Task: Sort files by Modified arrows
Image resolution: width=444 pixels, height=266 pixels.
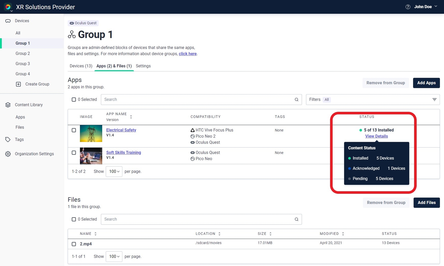Action: [x=343, y=234]
